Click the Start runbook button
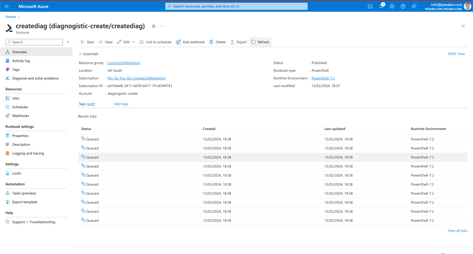The image size is (473, 254). coord(87,42)
